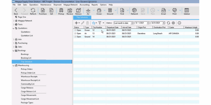Open the Print dropdown arrow

point(180,10)
